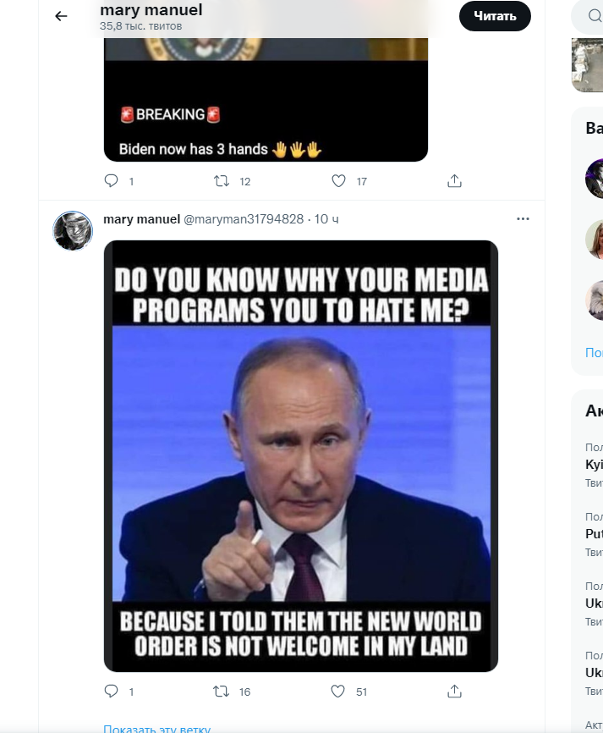This screenshot has height=733, width=603.
Task: Retweet the Biden 3 hands tweet
Action: [222, 181]
